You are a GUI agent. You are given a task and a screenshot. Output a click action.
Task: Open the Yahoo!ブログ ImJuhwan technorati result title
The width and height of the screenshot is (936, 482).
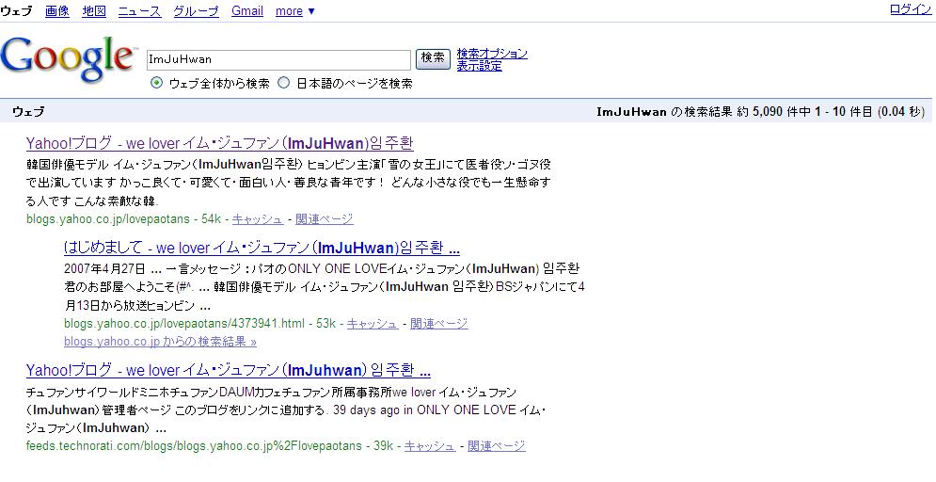(228, 370)
